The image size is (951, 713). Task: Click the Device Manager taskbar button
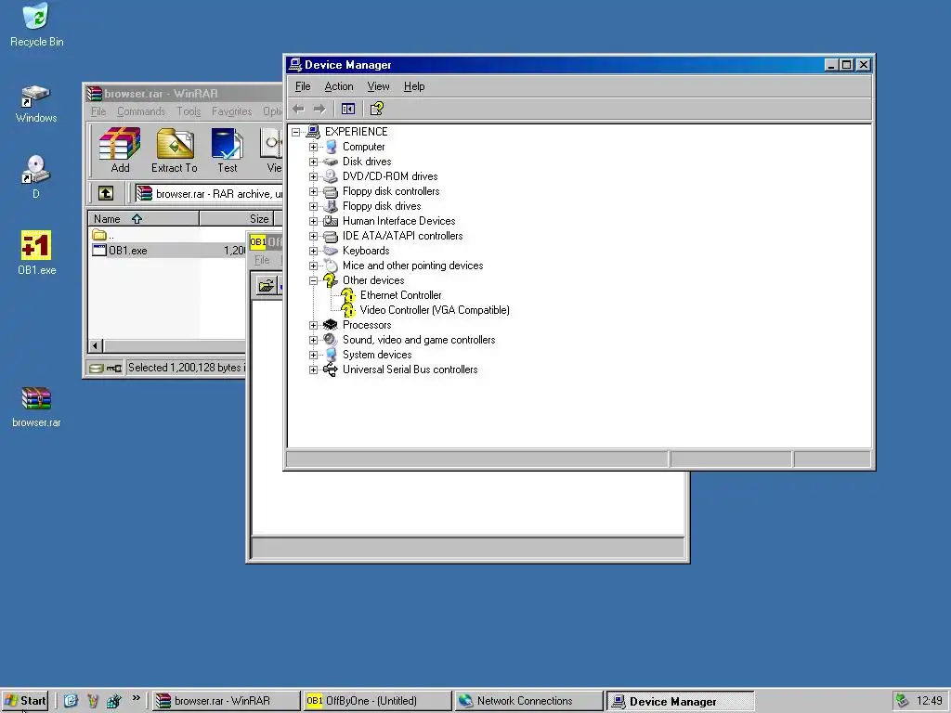click(x=680, y=701)
